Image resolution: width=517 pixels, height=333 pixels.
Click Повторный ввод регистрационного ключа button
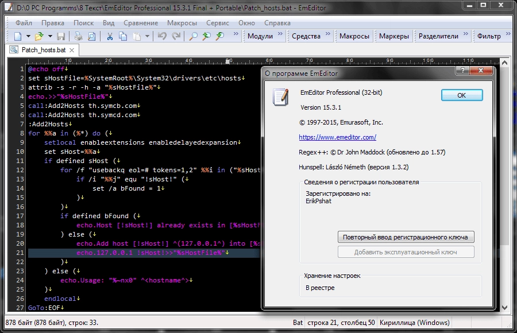click(x=406, y=237)
